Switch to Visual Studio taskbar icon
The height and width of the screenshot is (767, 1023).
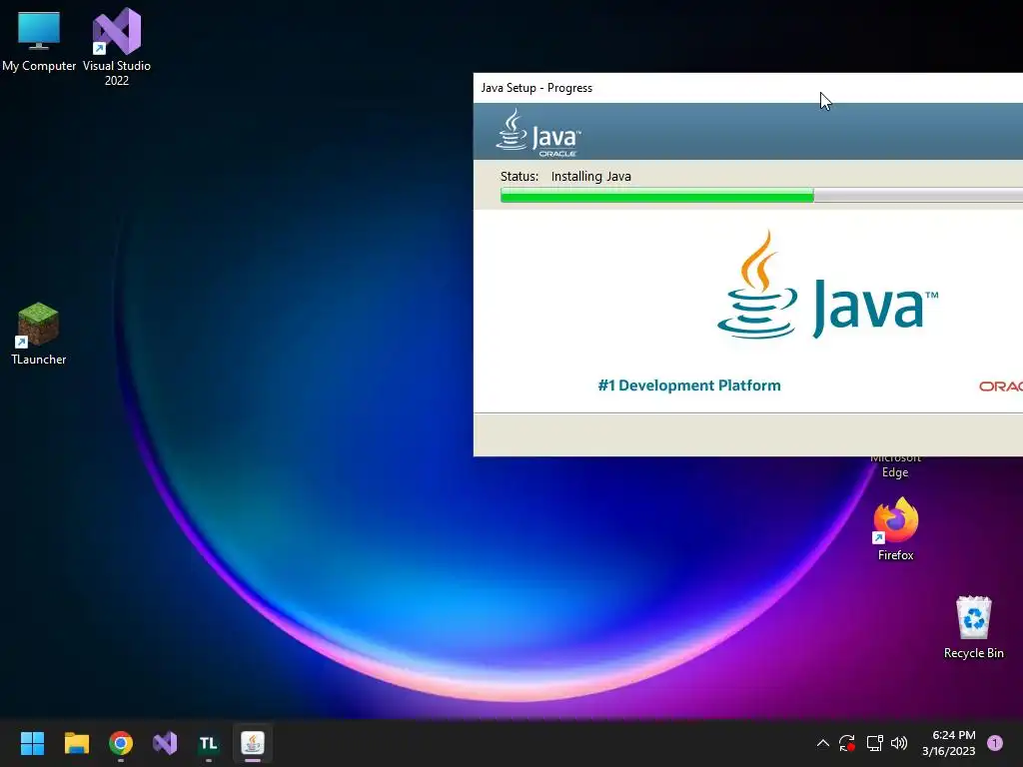click(x=165, y=743)
